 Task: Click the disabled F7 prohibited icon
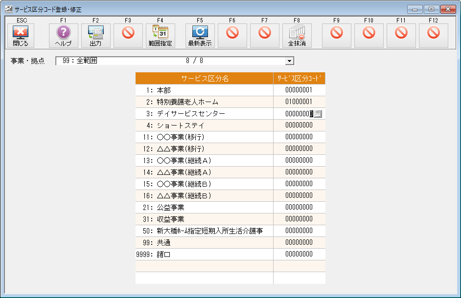coord(265,36)
